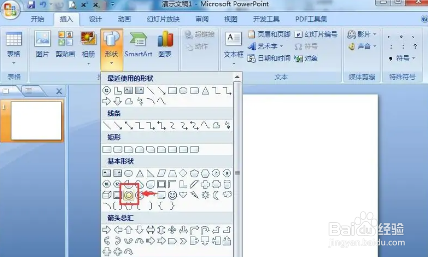
Task: Switch to the 开始 tab
Action: (x=37, y=19)
